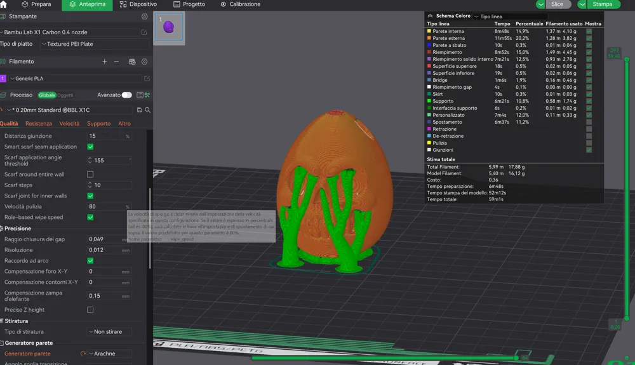Open the Generic PLA filament dropdown
Screen dimensions: 635x365
click(75, 79)
